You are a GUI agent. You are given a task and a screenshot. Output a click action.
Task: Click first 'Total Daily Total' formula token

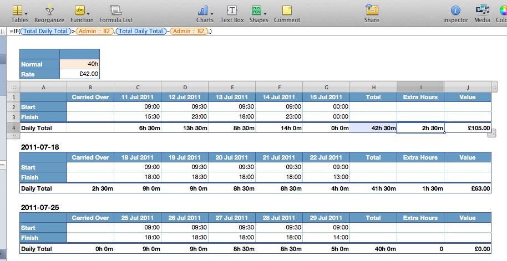click(x=45, y=32)
